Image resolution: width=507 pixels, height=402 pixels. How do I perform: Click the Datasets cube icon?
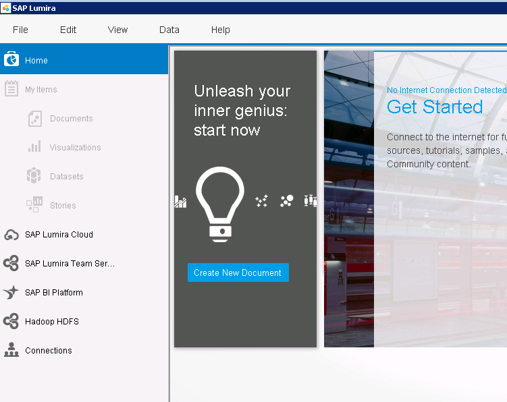point(34,175)
